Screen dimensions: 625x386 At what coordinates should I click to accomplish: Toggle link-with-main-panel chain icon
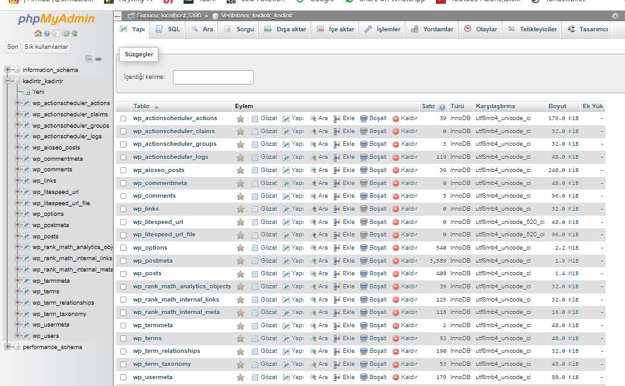coord(98,59)
